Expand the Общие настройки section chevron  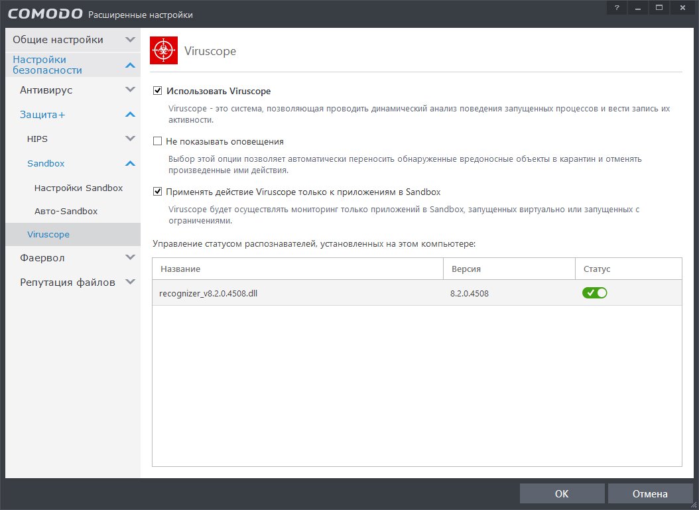130,40
